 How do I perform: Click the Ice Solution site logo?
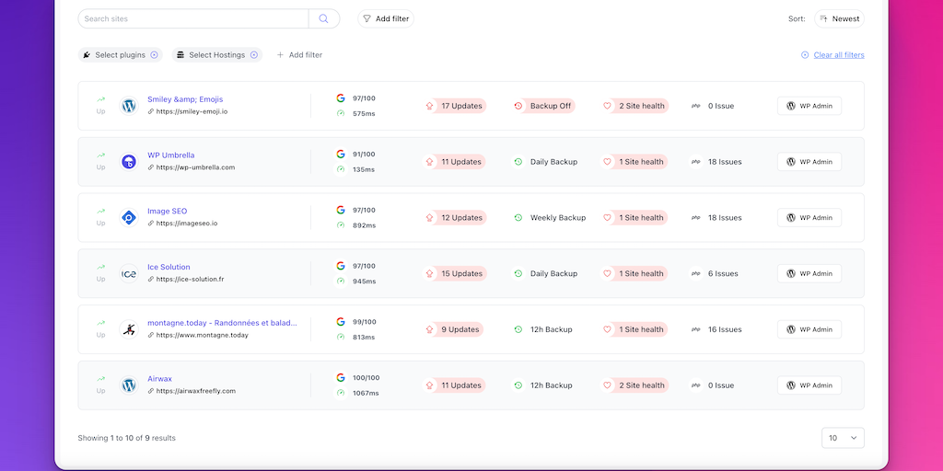[129, 274]
